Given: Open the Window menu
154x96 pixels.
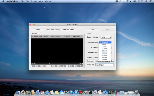Looking at the screenshot, I should (48, 1).
